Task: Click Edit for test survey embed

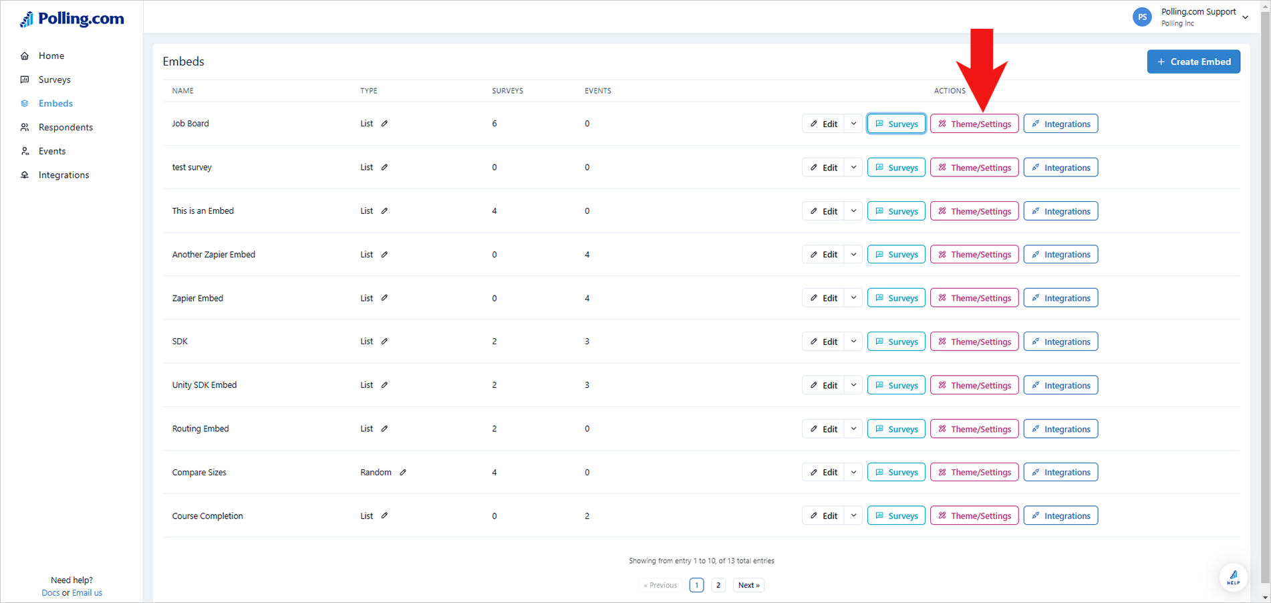Action: click(x=823, y=167)
